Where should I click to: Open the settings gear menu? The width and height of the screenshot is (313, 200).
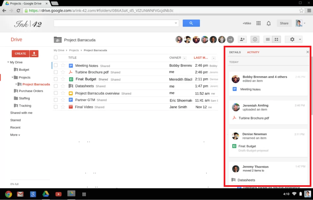(292, 39)
